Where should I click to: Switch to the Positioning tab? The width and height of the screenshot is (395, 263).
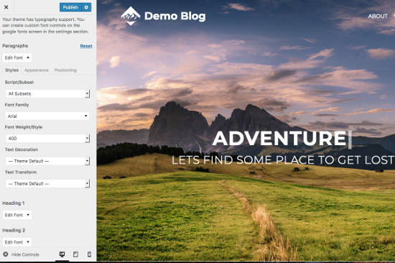pyautogui.click(x=65, y=70)
